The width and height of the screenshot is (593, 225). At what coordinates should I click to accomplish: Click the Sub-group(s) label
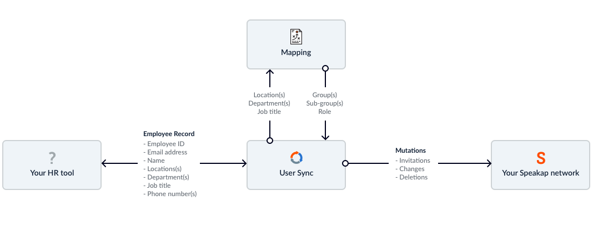[325, 103]
